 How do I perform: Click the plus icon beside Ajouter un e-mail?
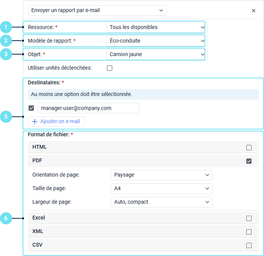[x=35, y=122]
